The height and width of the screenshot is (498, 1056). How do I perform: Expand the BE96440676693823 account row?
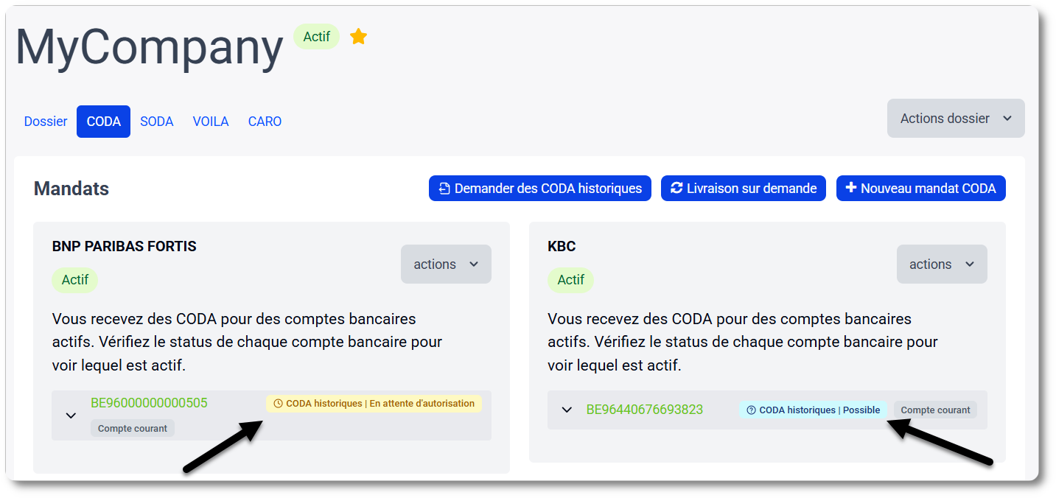[567, 410]
